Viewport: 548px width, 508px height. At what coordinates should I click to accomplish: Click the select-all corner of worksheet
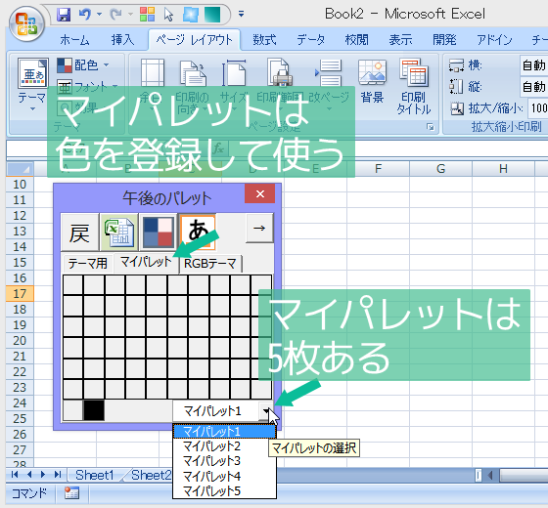click(x=21, y=169)
